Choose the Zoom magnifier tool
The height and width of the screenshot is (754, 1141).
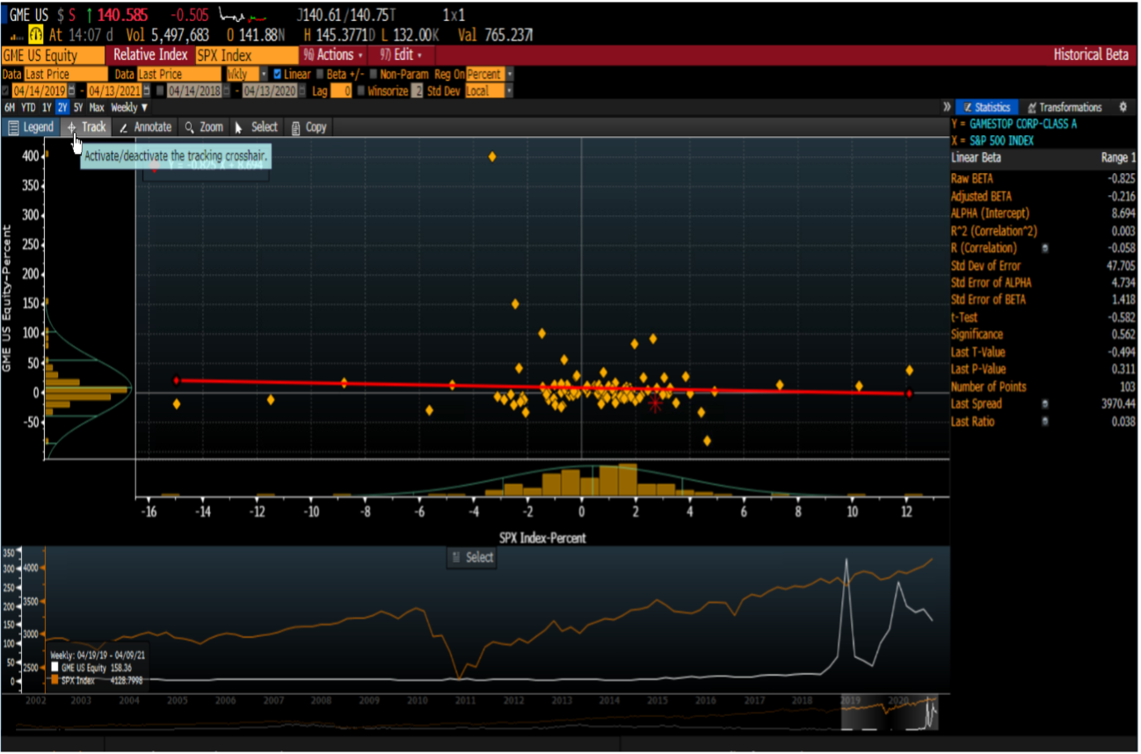click(202, 127)
